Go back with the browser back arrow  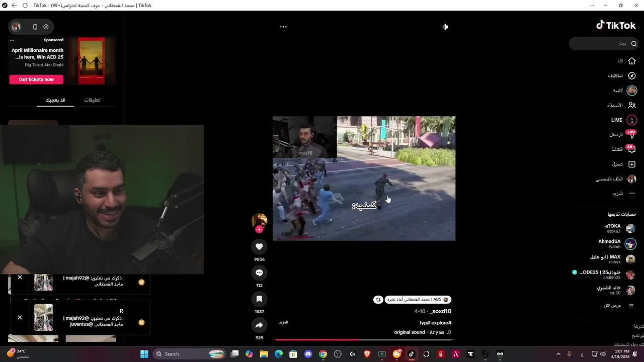click(14, 6)
